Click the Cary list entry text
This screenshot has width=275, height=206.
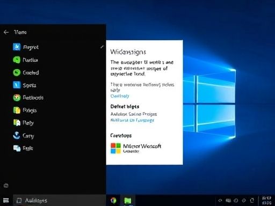click(x=28, y=136)
